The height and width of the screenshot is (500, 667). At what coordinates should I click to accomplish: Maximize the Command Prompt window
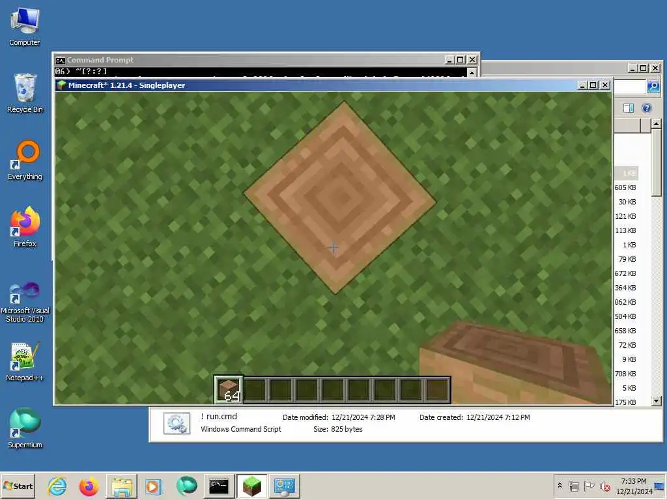click(461, 59)
